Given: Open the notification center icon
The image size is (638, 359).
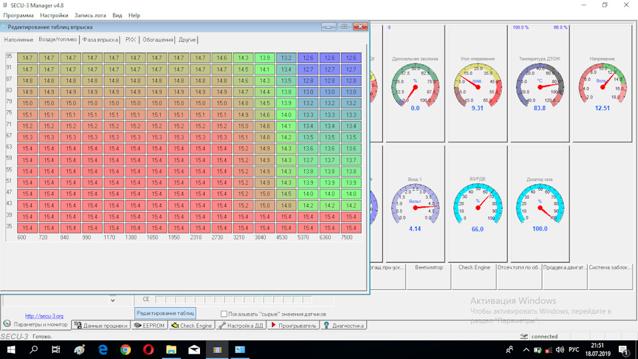Looking at the screenshot, I should [624, 350].
